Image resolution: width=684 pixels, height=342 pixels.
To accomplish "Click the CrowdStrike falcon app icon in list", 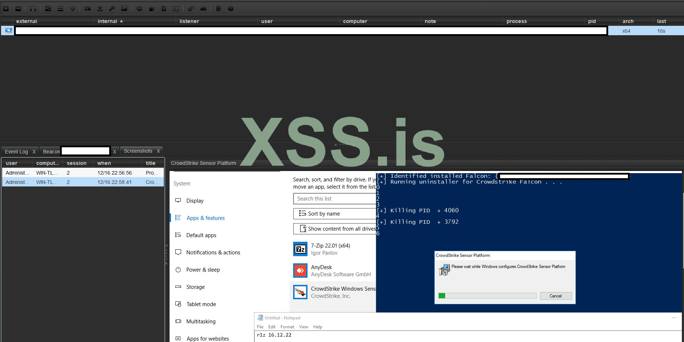I will (x=300, y=292).
